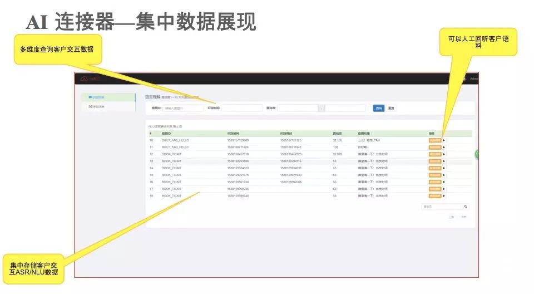Play recording for last row 18
This screenshot has height=294, width=534.
click(x=444, y=196)
